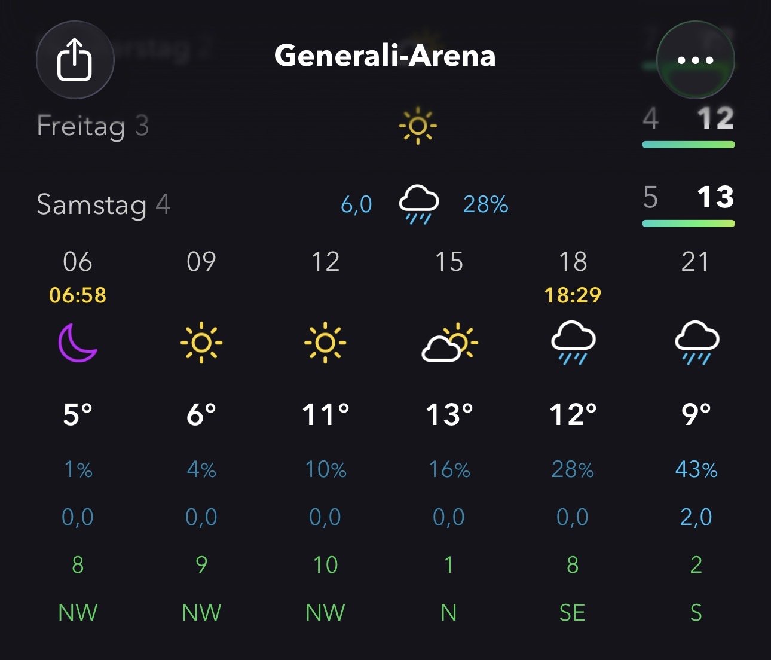Click the rain cloud icon at 21

click(696, 343)
